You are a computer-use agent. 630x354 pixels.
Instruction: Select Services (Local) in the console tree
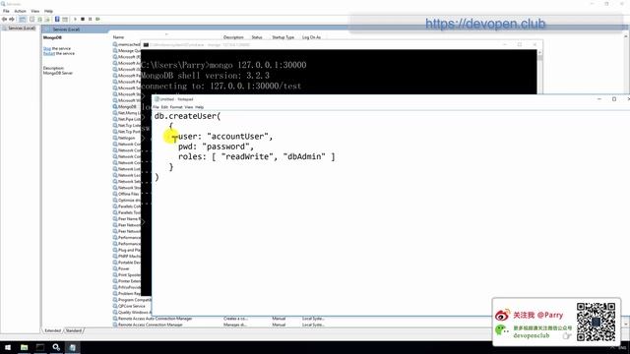[x=20, y=29]
